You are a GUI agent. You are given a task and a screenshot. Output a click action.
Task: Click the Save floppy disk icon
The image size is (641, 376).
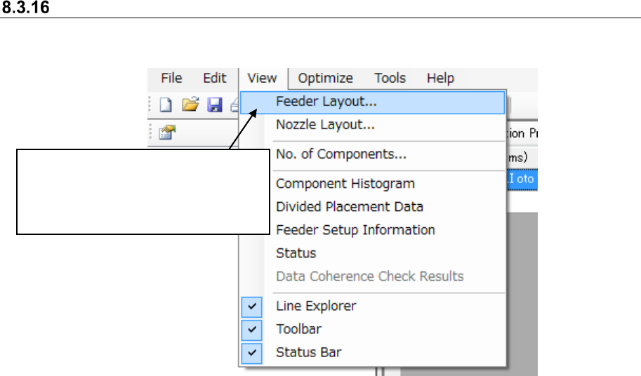pos(215,105)
